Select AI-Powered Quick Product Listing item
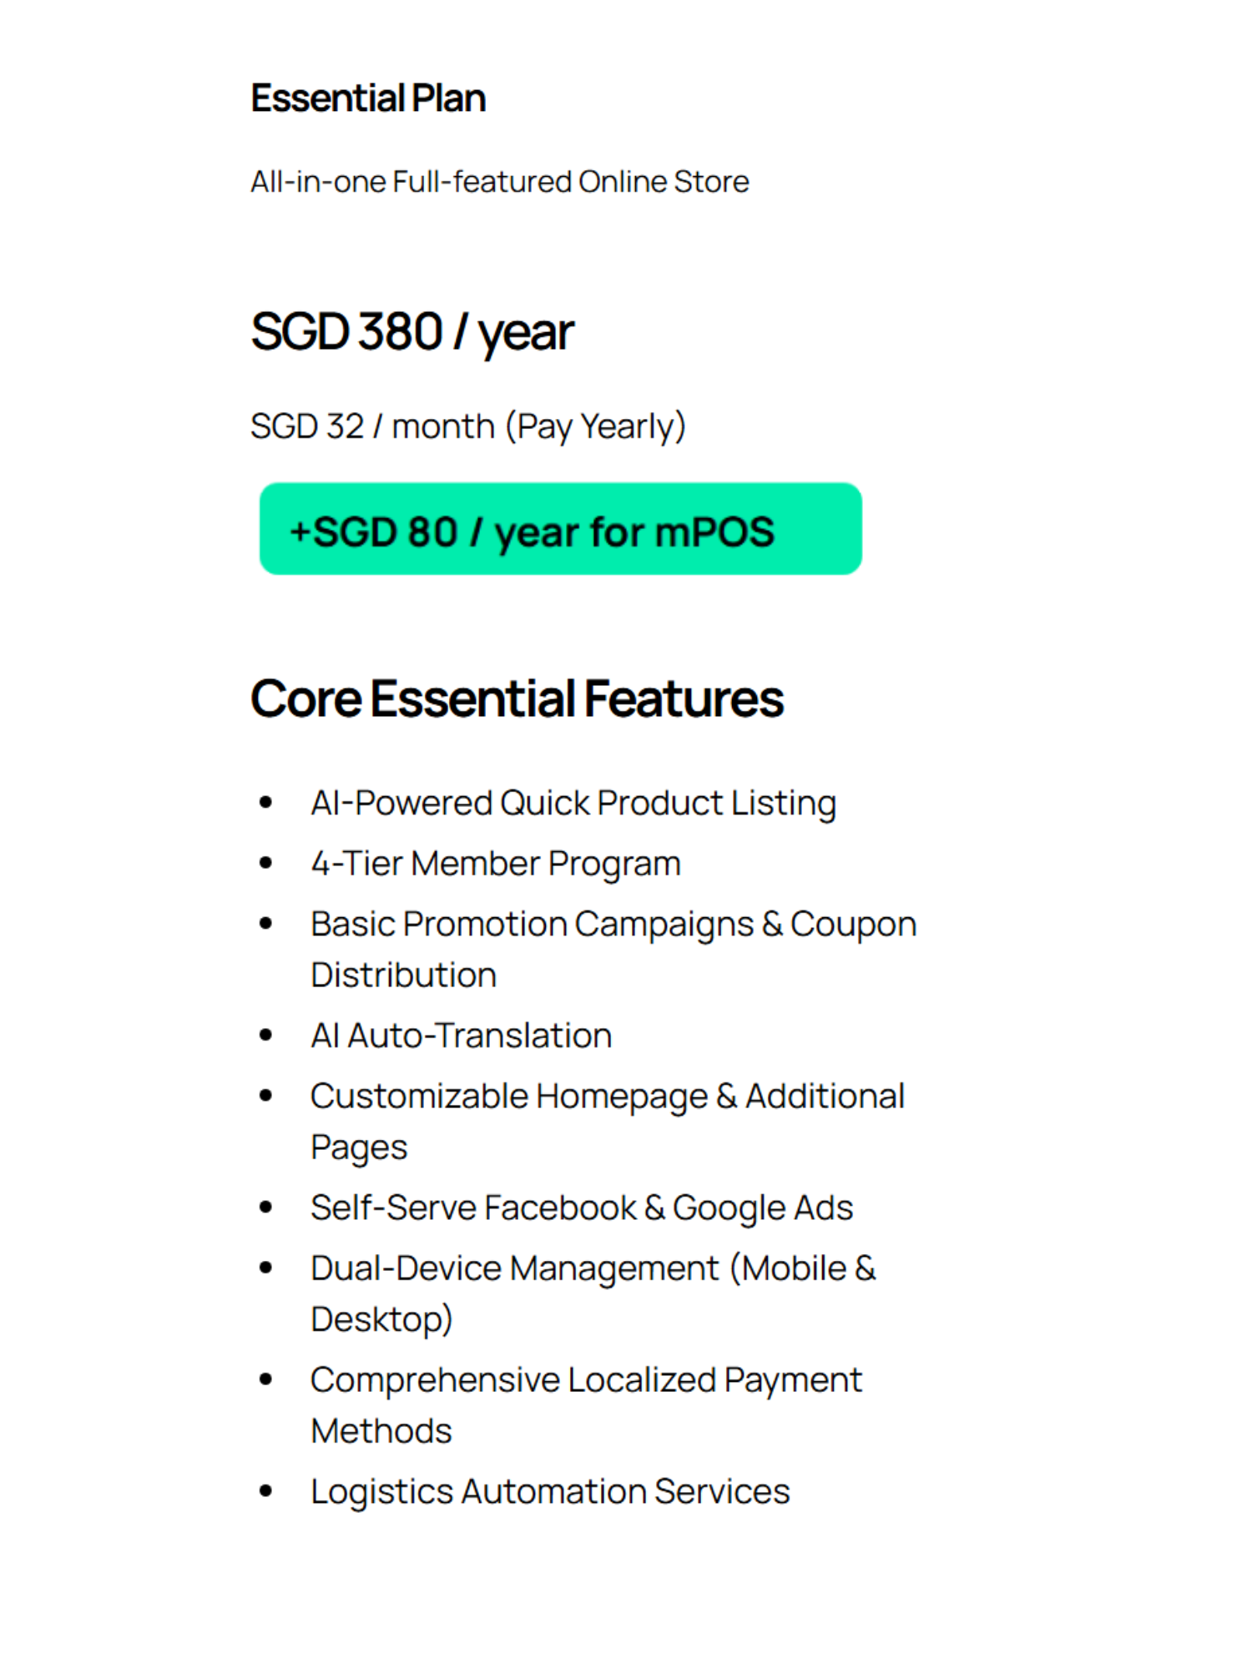The height and width of the screenshot is (1669, 1252). (573, 804)
